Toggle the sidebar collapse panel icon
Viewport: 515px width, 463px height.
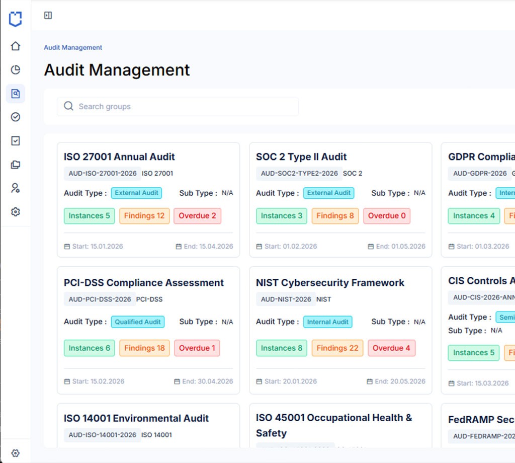tap(48, 16)
